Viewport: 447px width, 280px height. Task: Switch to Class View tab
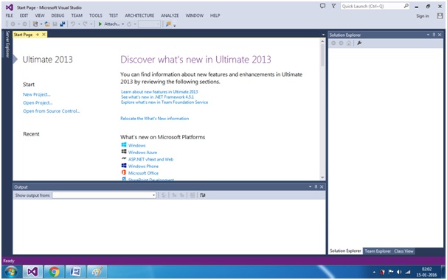click(403, 251)
